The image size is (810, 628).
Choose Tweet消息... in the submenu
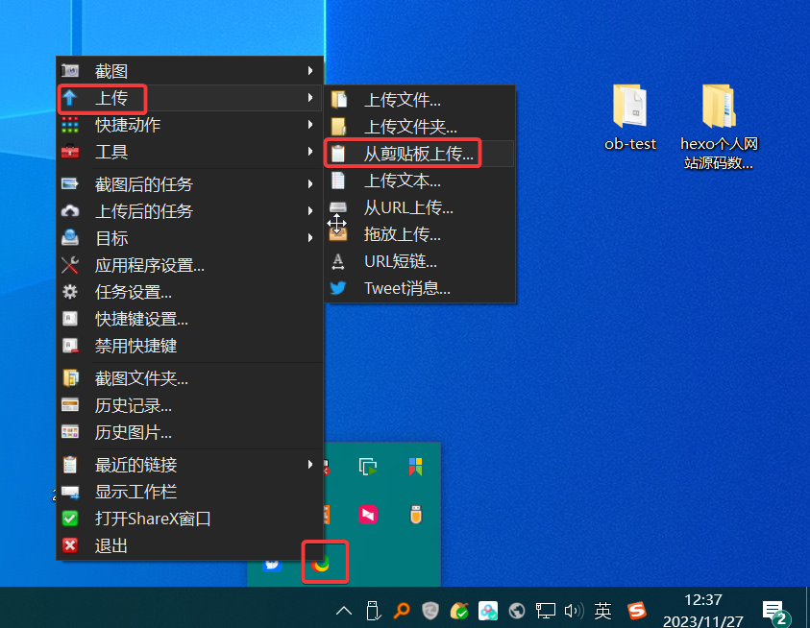(x=419, y=288)
